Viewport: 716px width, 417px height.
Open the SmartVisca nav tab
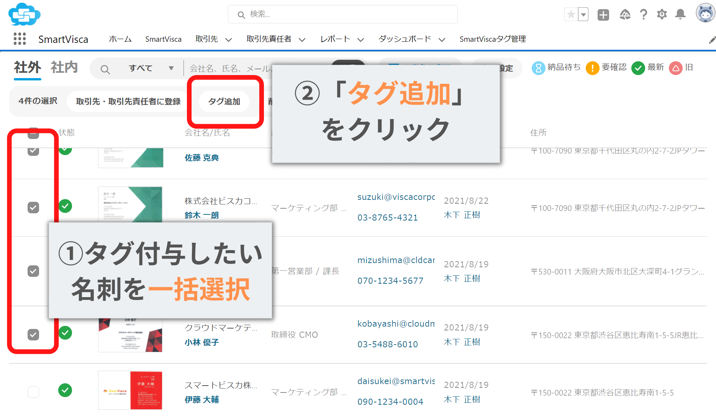[163, 39]
